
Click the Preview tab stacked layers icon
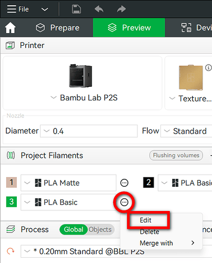[x=112, y=27]
